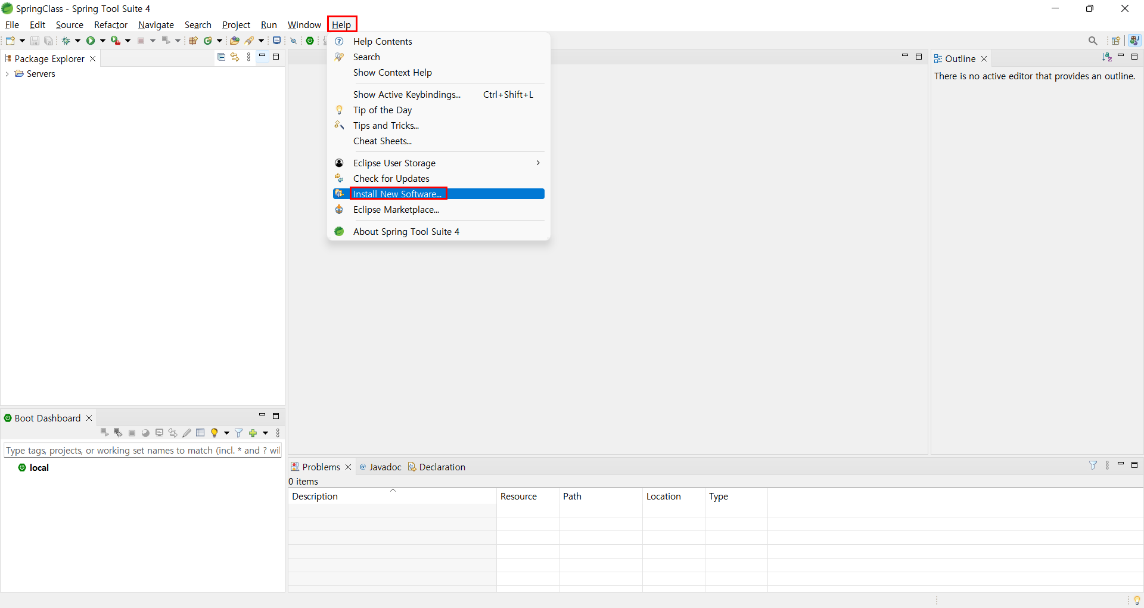Click Boot Dashboard stop icon
Image resolution: width=1144 pixels, height=608 pixels.
point(132,433)
